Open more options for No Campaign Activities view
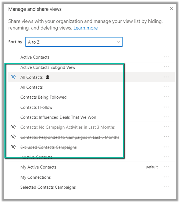 166,127
